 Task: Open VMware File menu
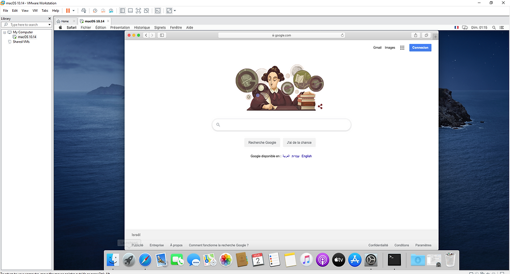coord(6,11)
